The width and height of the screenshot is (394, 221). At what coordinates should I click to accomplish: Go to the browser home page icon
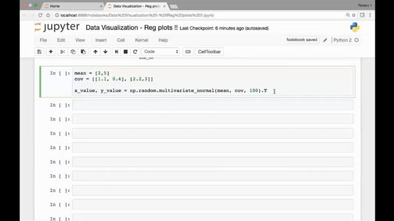(x=48, y=15)
